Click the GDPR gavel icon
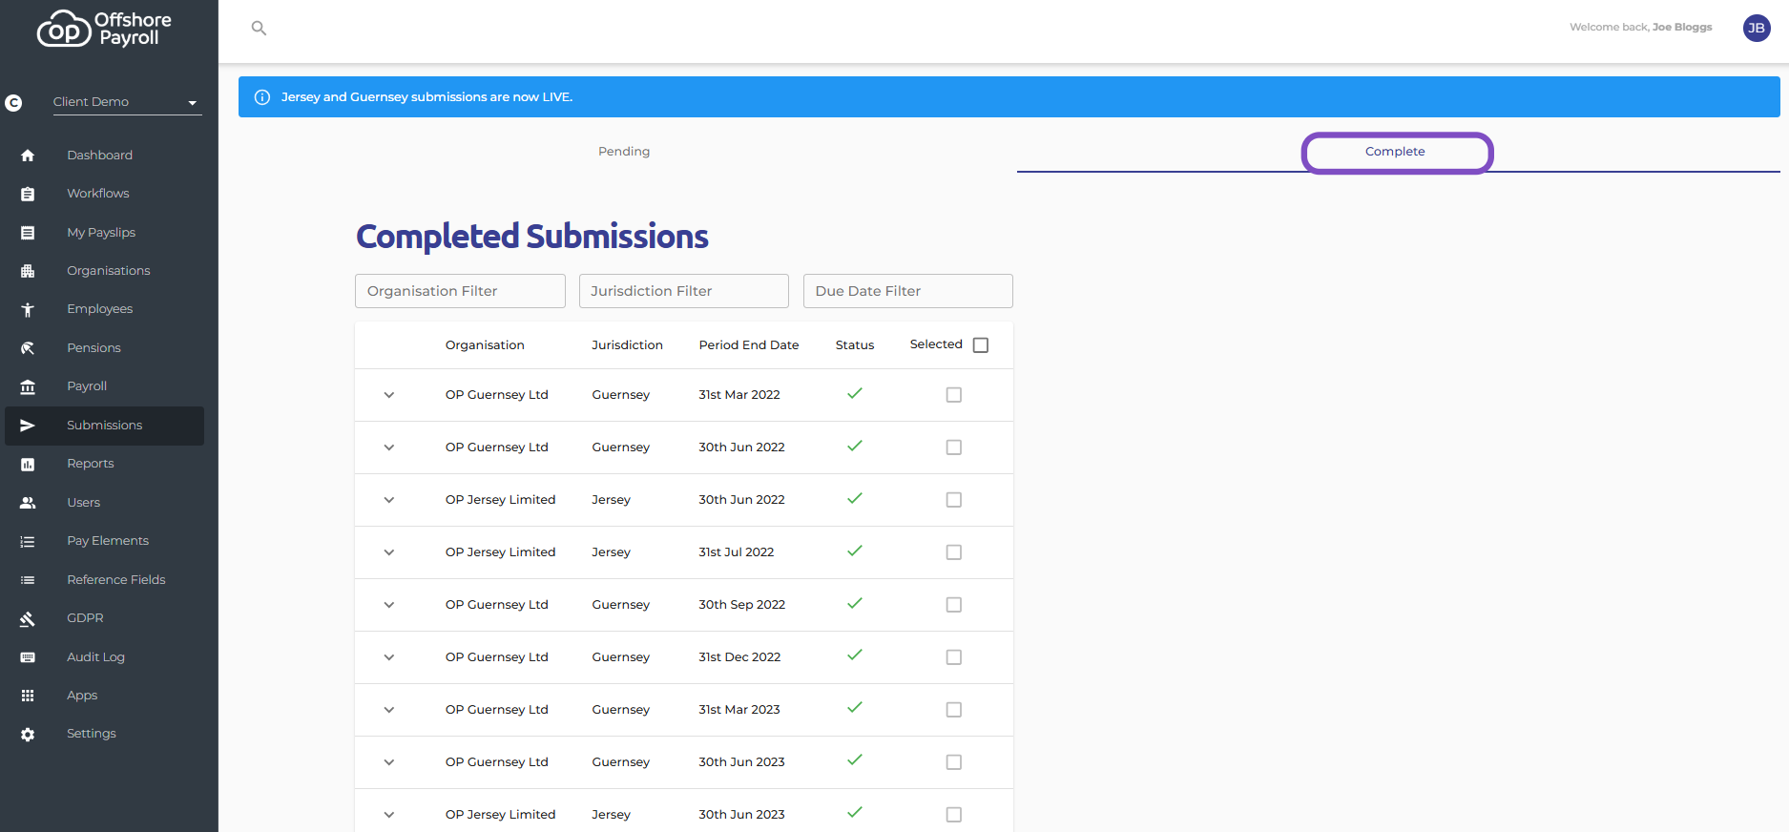The image size is (1789, 832). [28, 618]
